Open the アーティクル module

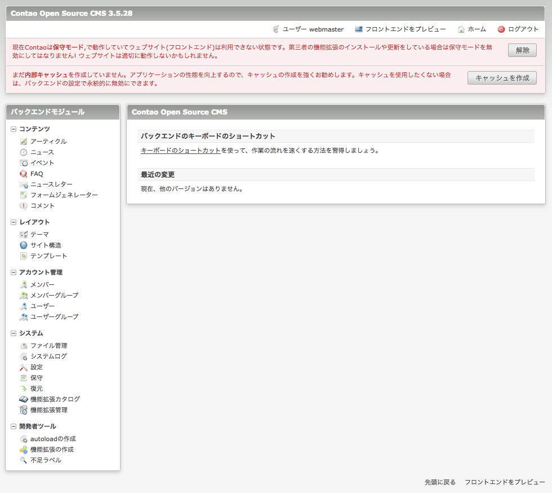point(48,142)
